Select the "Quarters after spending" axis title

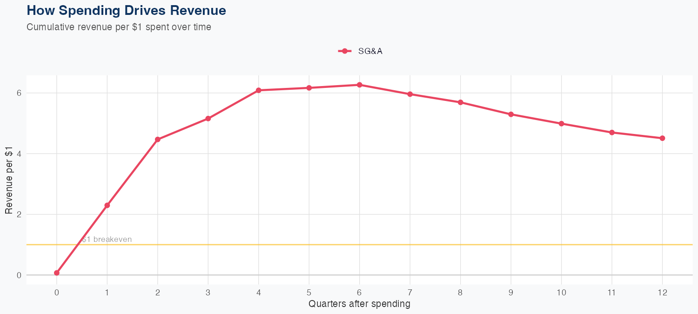point(359,304)
